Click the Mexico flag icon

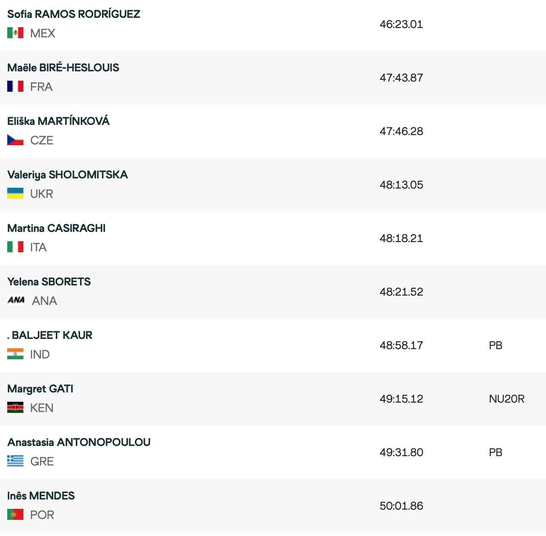pos(15,33)
